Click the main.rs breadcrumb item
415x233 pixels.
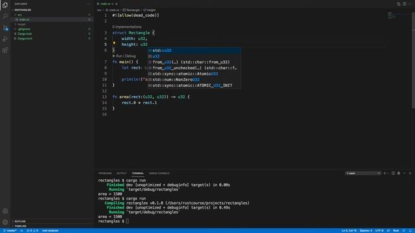point(112,10)
